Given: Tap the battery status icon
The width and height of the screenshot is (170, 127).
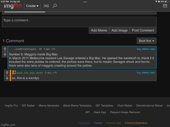Looking at the screenshot, I should (167, 2).
